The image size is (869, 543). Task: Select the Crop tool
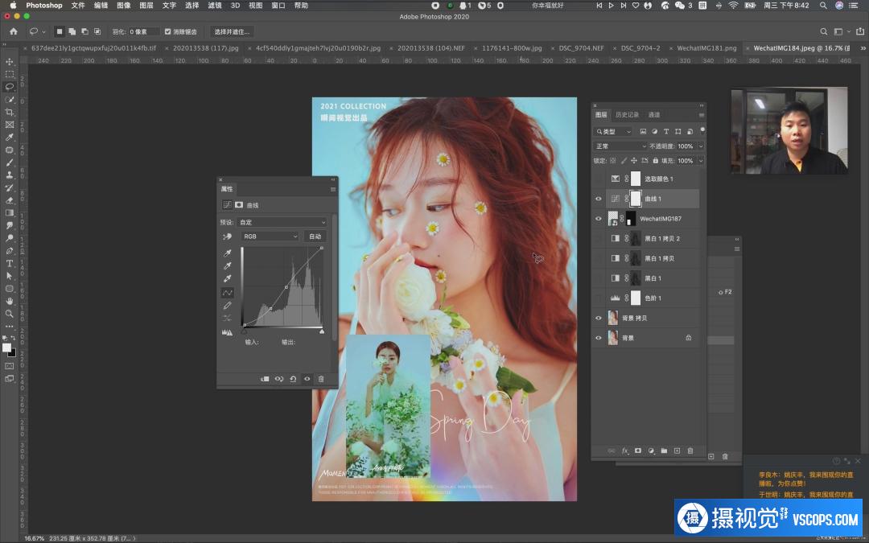(10, 113)
